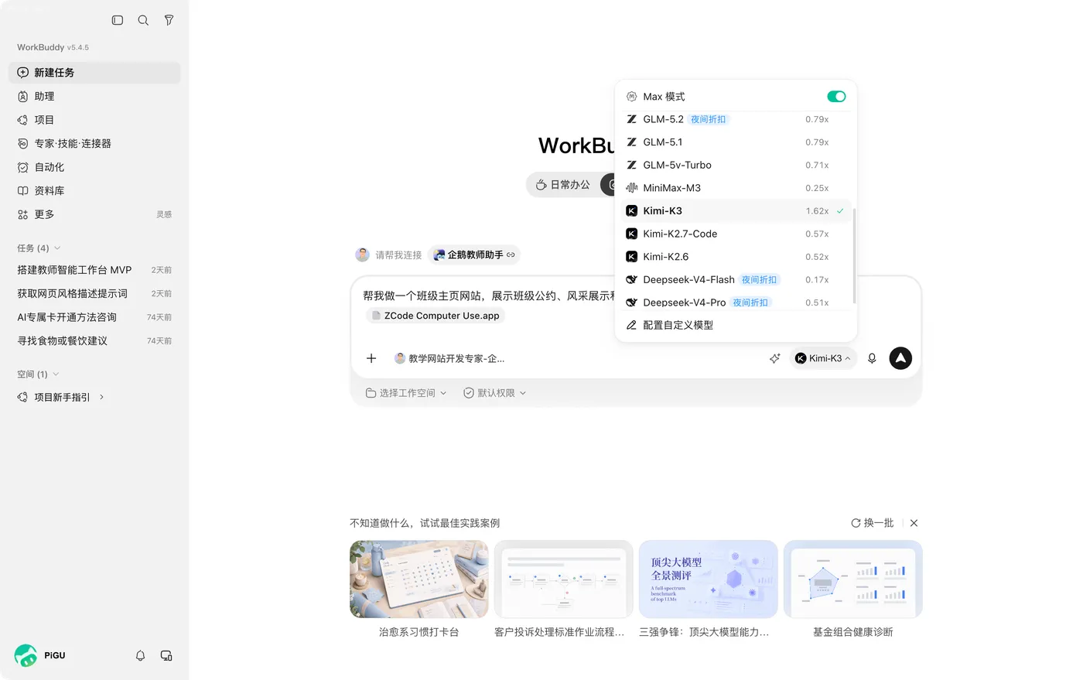Click the sparkle prompt enhance icon
Image resolution: width=1083 pixels, height=680 pixels.
(x=774, y=358)
